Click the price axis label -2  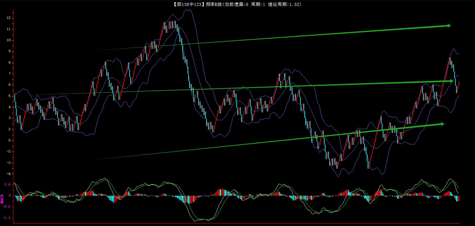[x=9, y=151]
